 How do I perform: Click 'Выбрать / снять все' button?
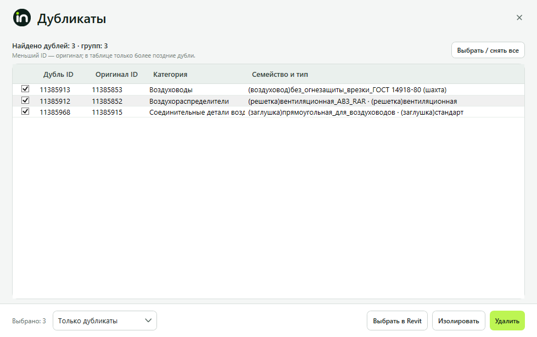point(488,50)
